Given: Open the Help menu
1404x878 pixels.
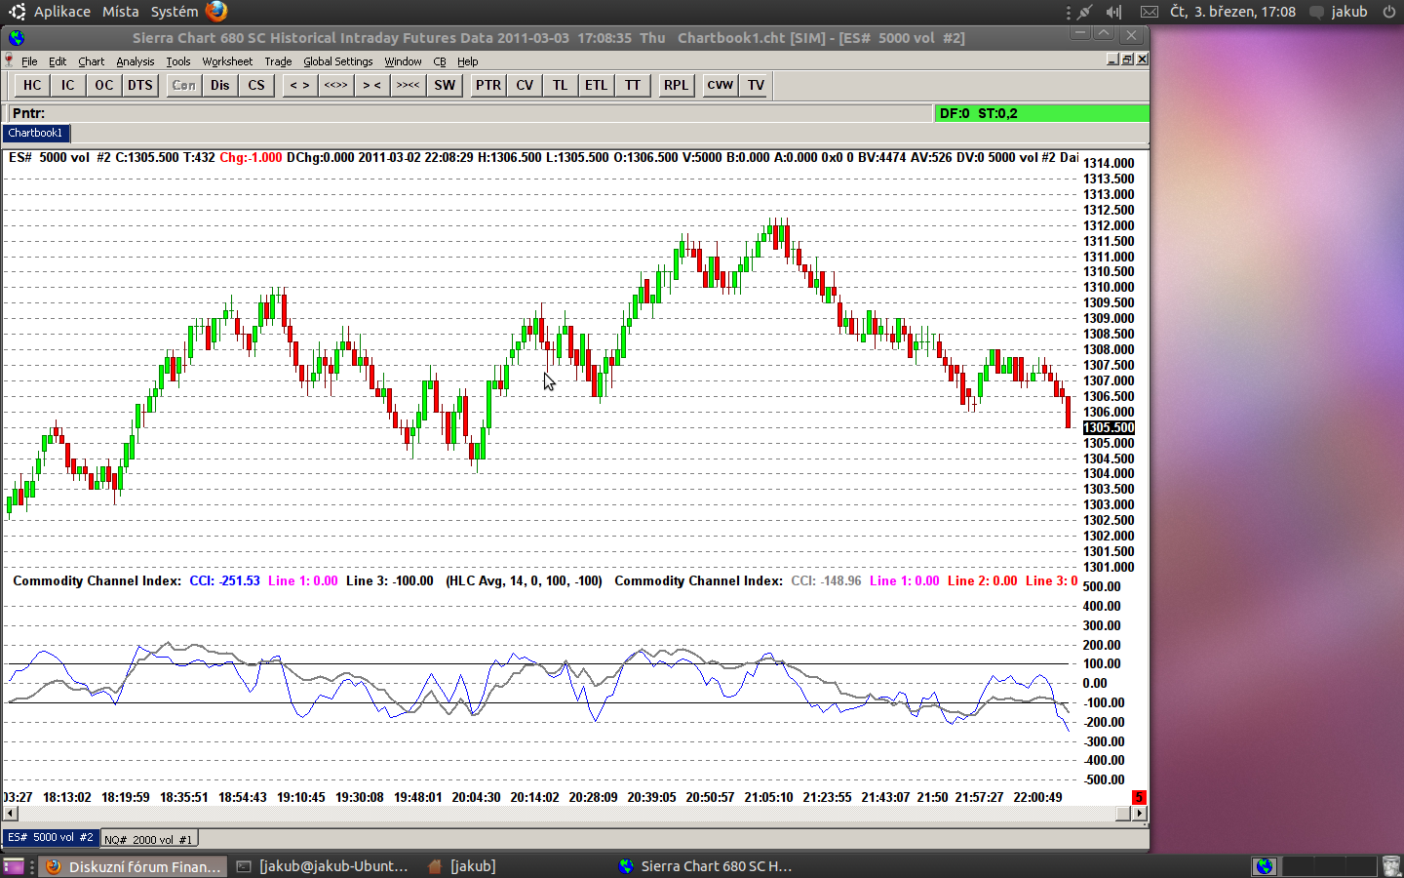Looking at the screenshot, I should (x=468, y=61).
